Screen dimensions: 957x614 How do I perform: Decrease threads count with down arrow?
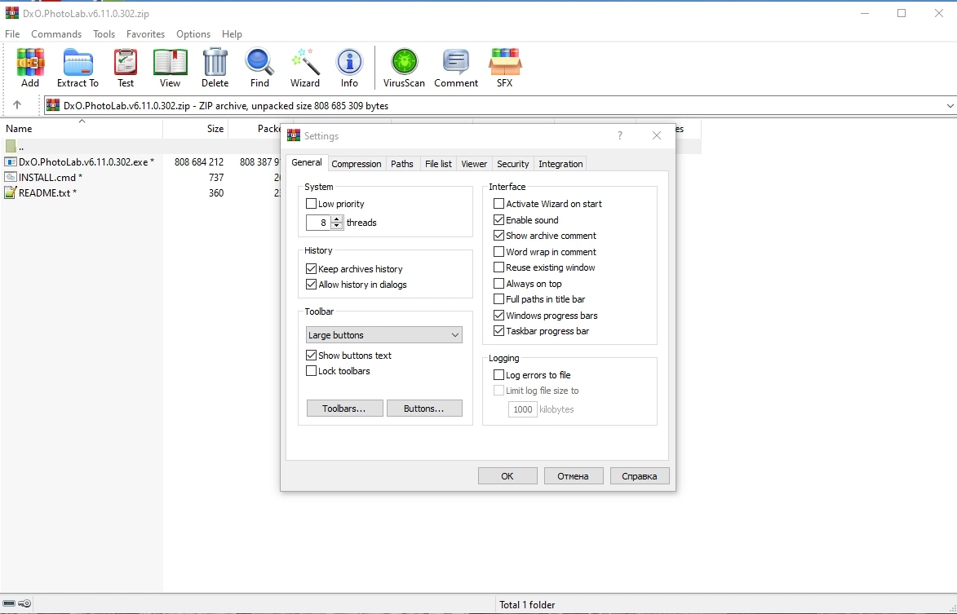(x=336, y=226)
